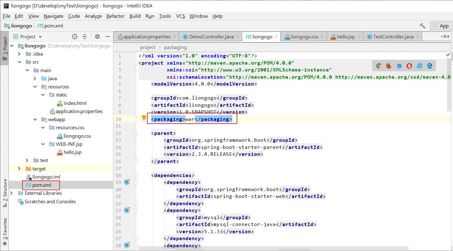Click gutter dependency icon on line 23

point(127,210)
